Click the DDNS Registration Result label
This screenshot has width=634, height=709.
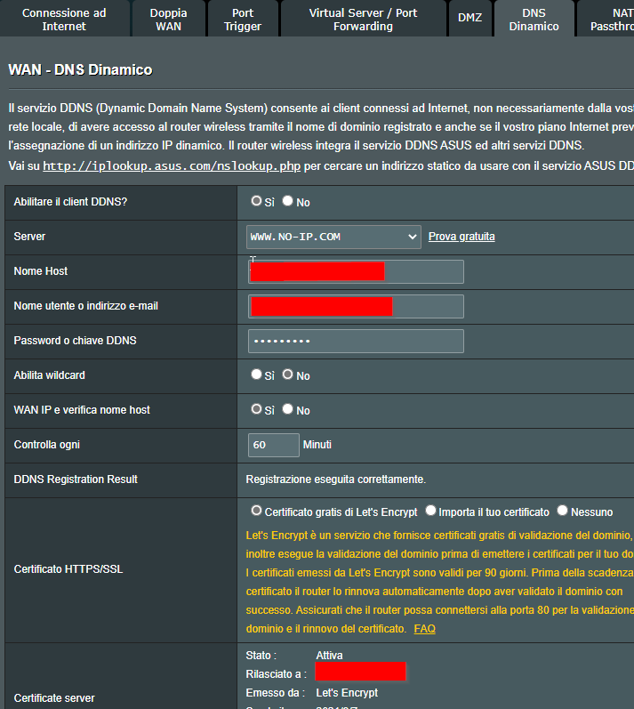[76, 479]
